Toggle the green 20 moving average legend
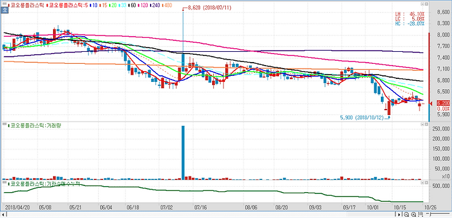Image resolution: width=452 pixels, height=218 pixels. pos(113,5)
